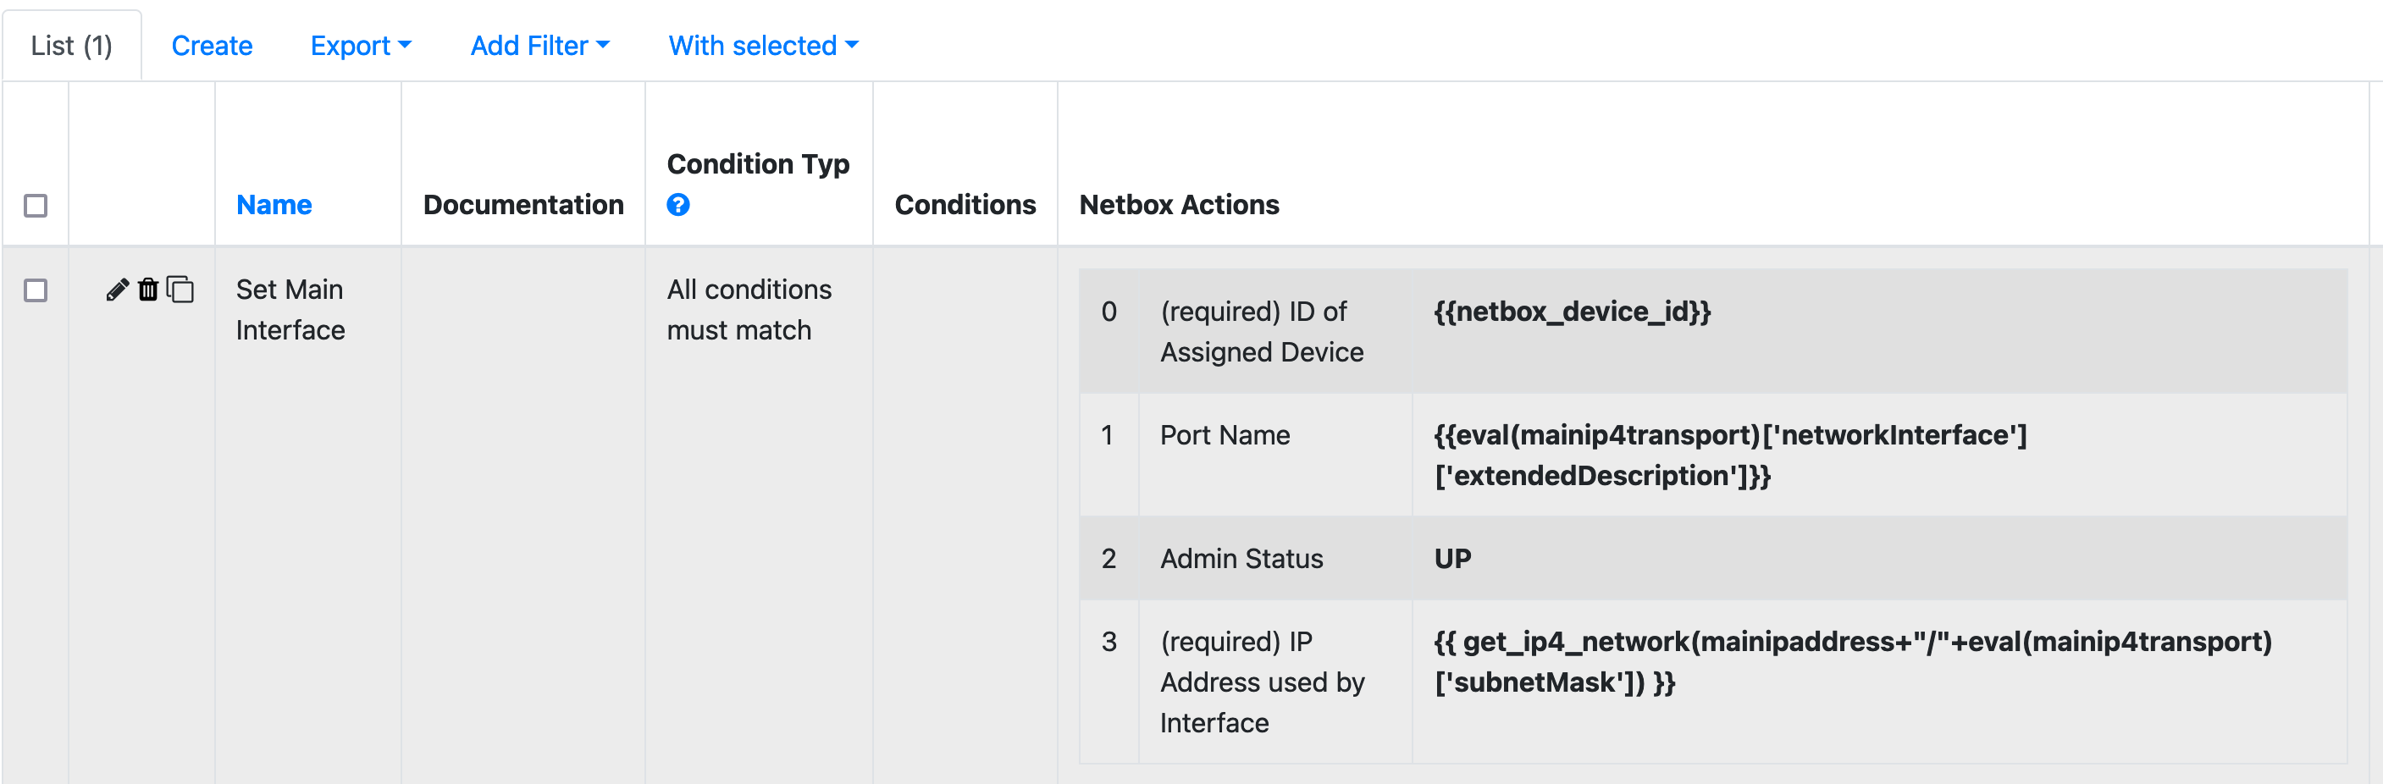Go to the Create tab
This screenshot has height=784, width=2383.
coord(212,46)
